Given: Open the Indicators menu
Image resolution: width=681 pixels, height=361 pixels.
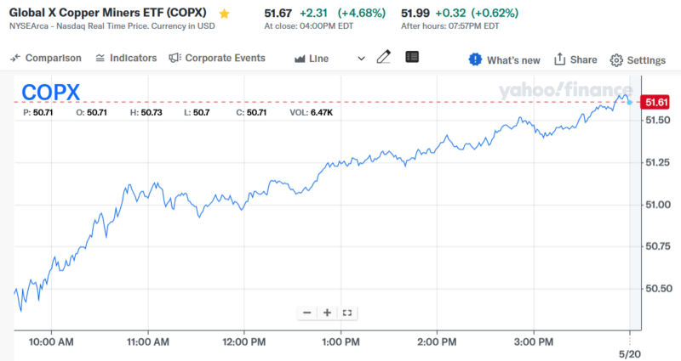Looking at the screenshot, I should click(x=126, y=59).
